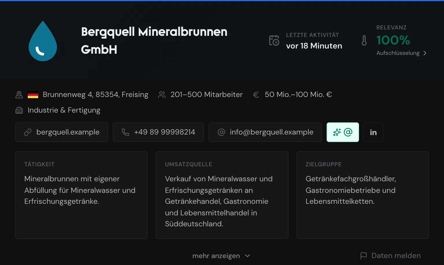Report data via Daten melden
444x265 pixels.
391,255
